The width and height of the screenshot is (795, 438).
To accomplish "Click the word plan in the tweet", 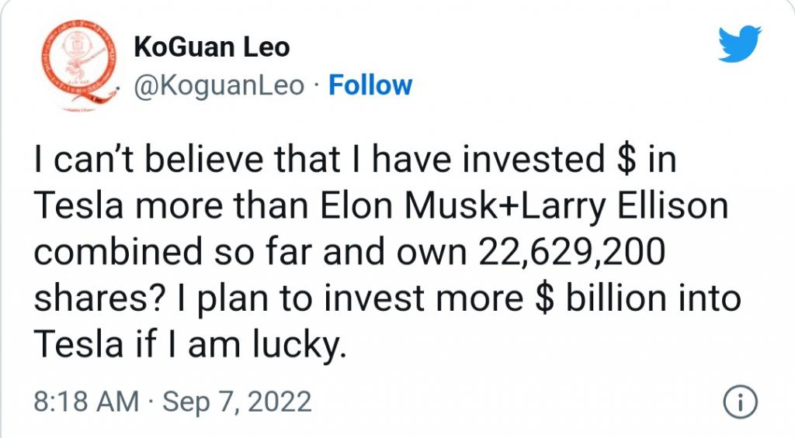I will [x=233, y=300].
